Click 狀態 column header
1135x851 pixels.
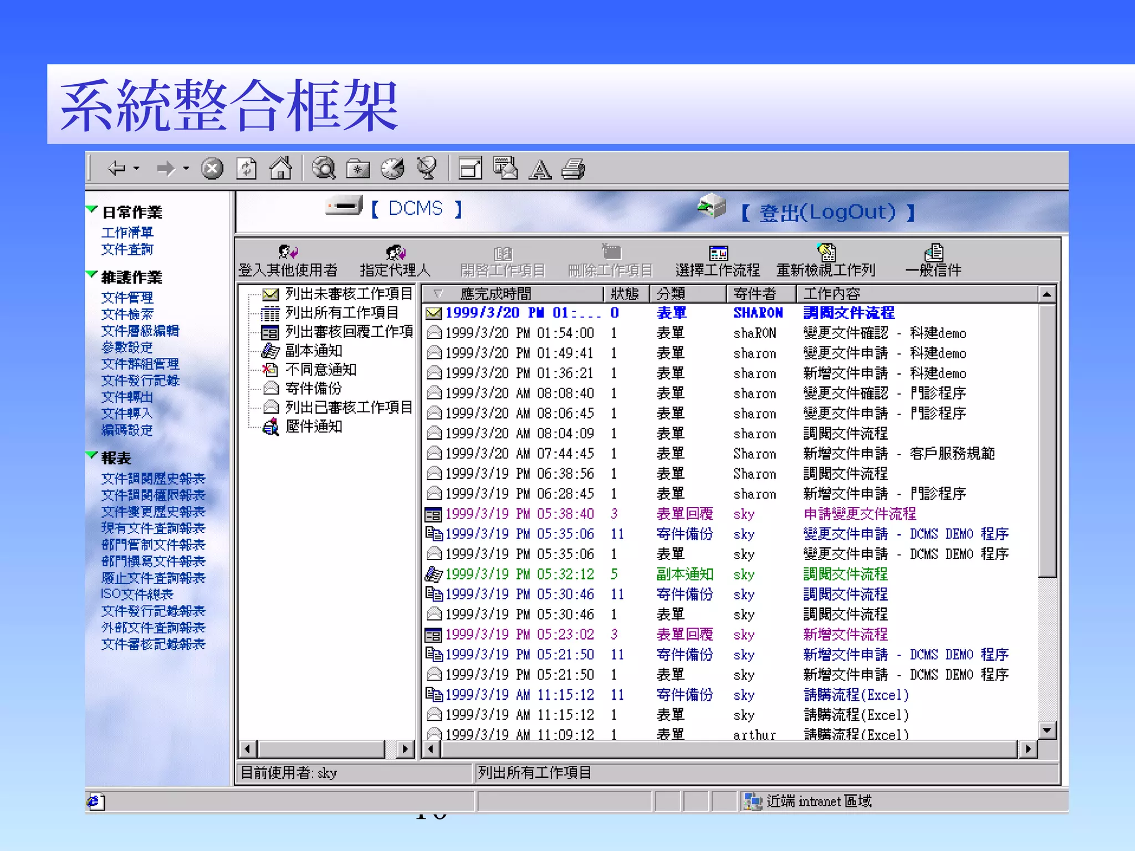[626, 294]
